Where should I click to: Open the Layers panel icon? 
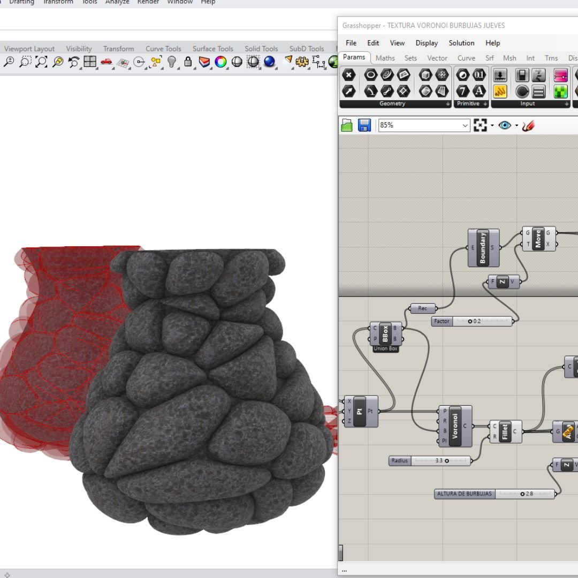(204, 62)
